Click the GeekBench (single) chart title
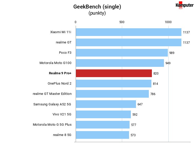 (x=97, y=7)
